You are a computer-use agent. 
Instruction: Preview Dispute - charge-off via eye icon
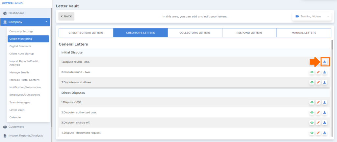312,123
